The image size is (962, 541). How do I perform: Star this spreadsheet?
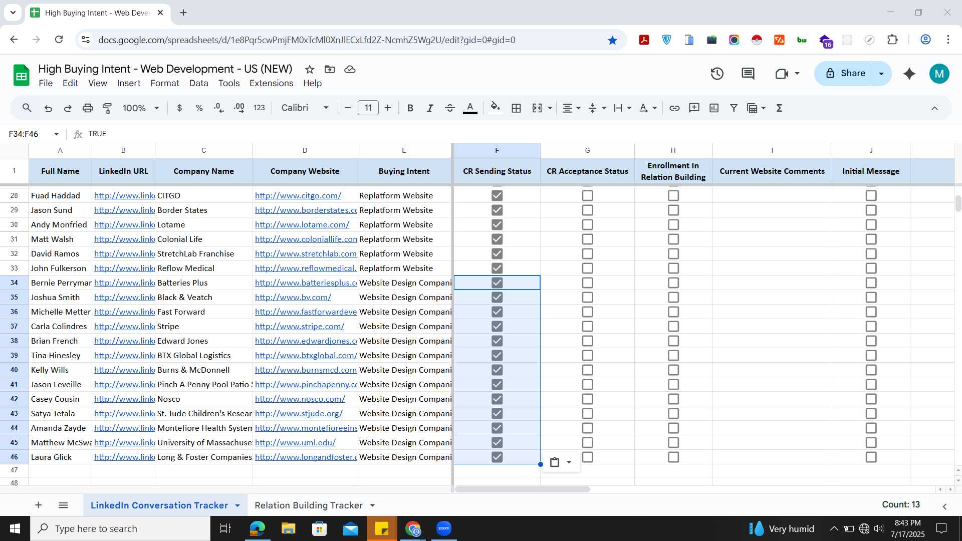pos(310,70)
